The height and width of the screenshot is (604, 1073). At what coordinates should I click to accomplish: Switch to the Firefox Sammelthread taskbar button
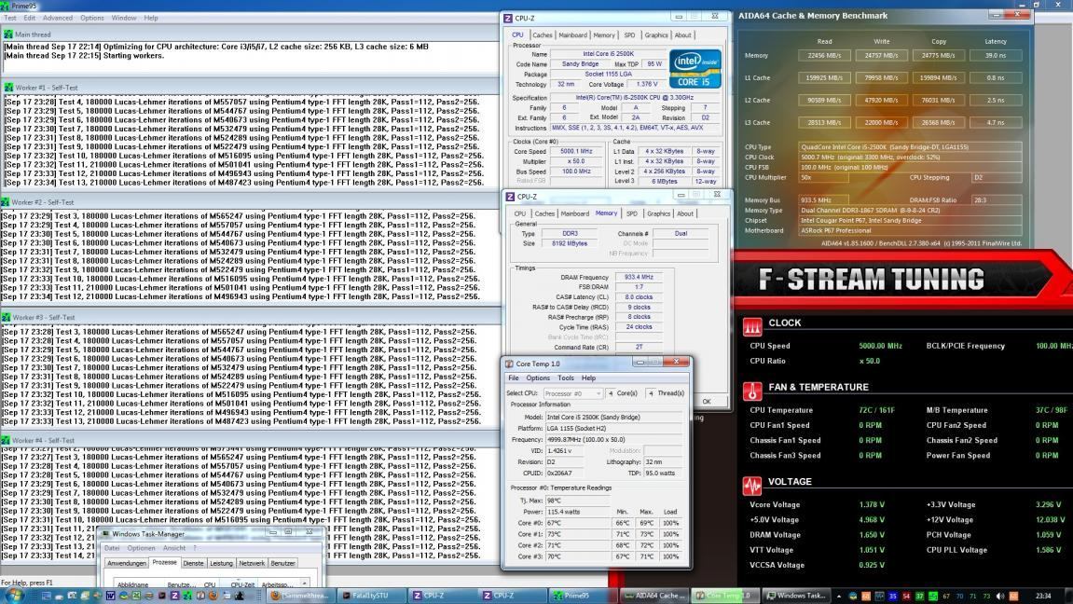coord(300,596)
